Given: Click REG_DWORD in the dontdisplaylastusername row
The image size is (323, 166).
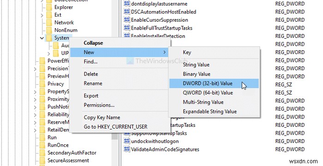Looking at the screenshot, I should [290, 4].
